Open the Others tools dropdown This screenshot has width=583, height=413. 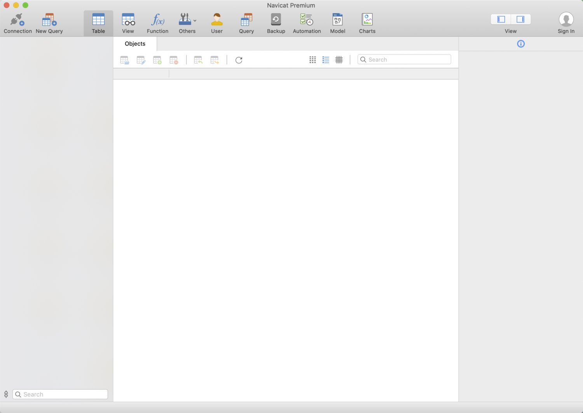187,23
